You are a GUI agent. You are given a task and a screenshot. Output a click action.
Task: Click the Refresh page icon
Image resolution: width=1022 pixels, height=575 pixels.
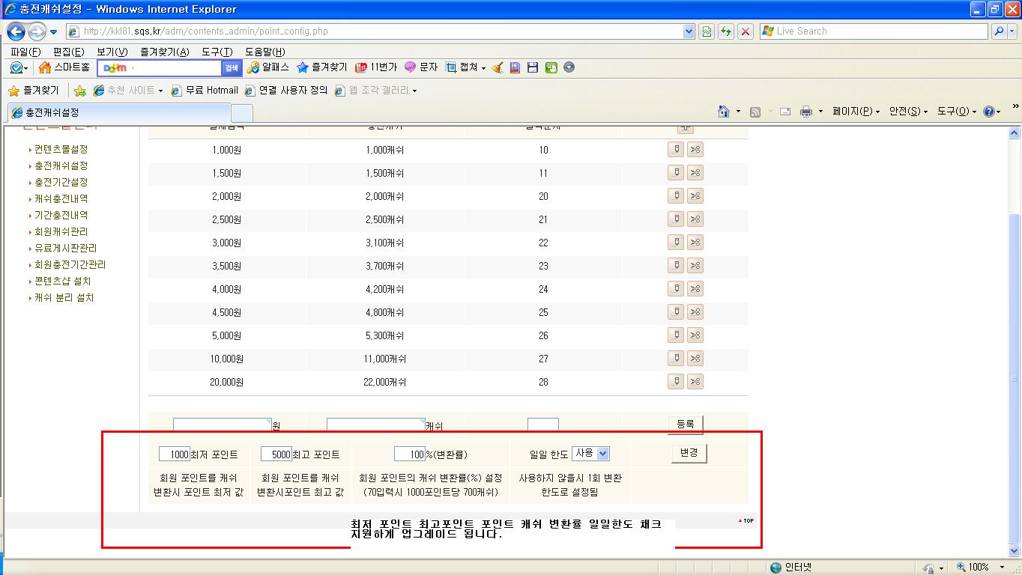pos(725,31)
